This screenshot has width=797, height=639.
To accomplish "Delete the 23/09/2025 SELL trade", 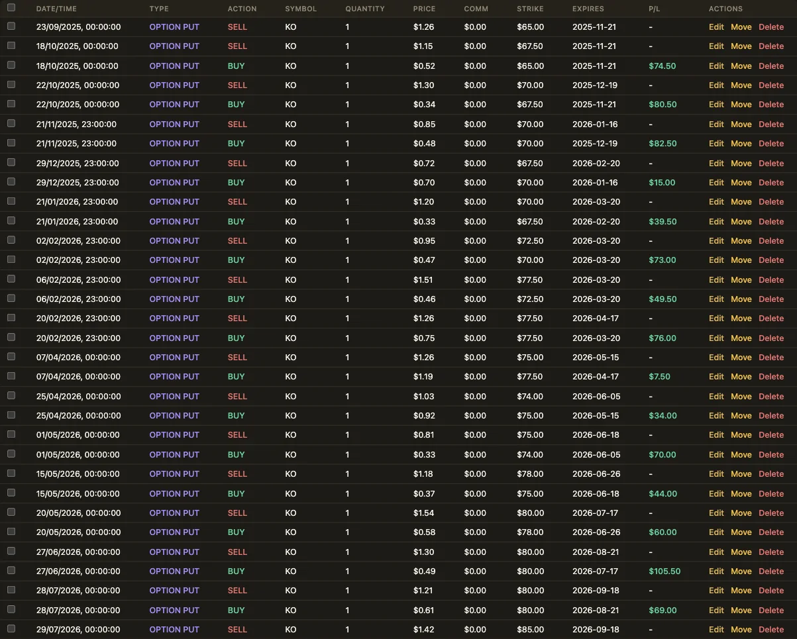I will coord(771,27).
